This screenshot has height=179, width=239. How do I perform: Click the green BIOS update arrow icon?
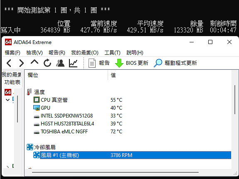click(x=119, y=63)
